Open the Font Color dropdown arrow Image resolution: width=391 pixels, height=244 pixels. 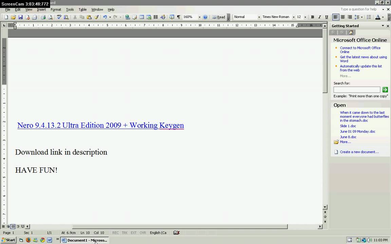383,17
